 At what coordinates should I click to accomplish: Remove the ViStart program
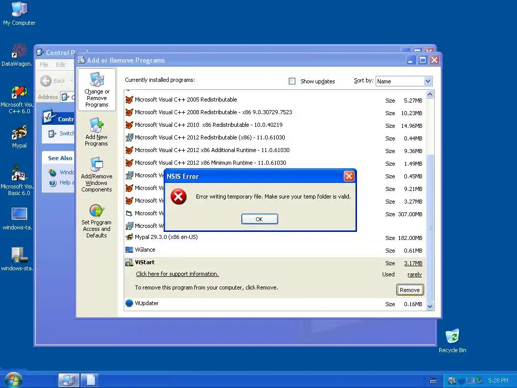410,289
